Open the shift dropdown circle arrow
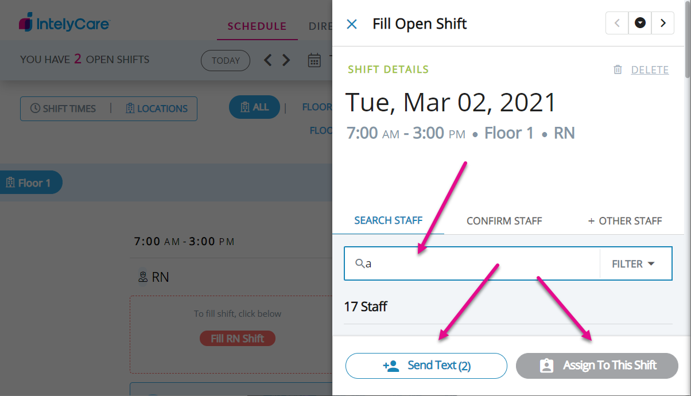This screenshot has height=396, width=691. coord(640,24)
